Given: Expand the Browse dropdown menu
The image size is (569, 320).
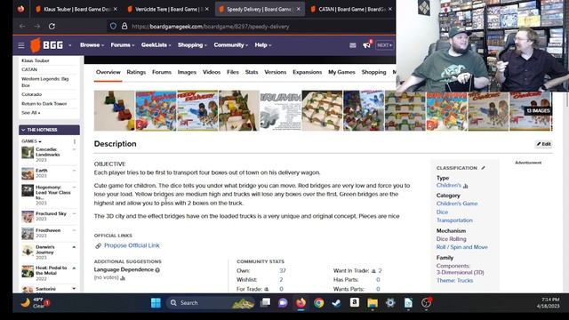Looking at the screenshot, I should (92, 45).
